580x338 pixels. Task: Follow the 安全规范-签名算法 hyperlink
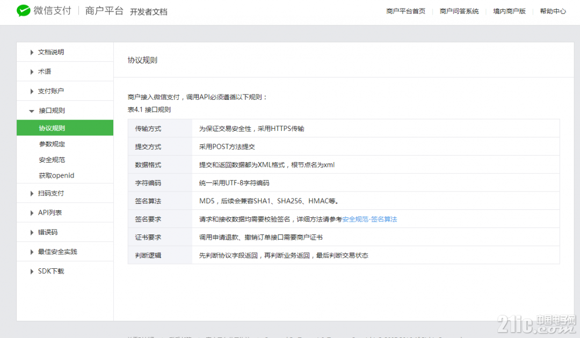point(369,219)
